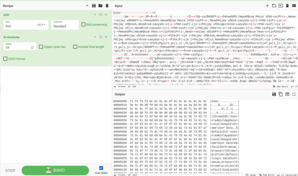Disable the XOR operation

100,15
